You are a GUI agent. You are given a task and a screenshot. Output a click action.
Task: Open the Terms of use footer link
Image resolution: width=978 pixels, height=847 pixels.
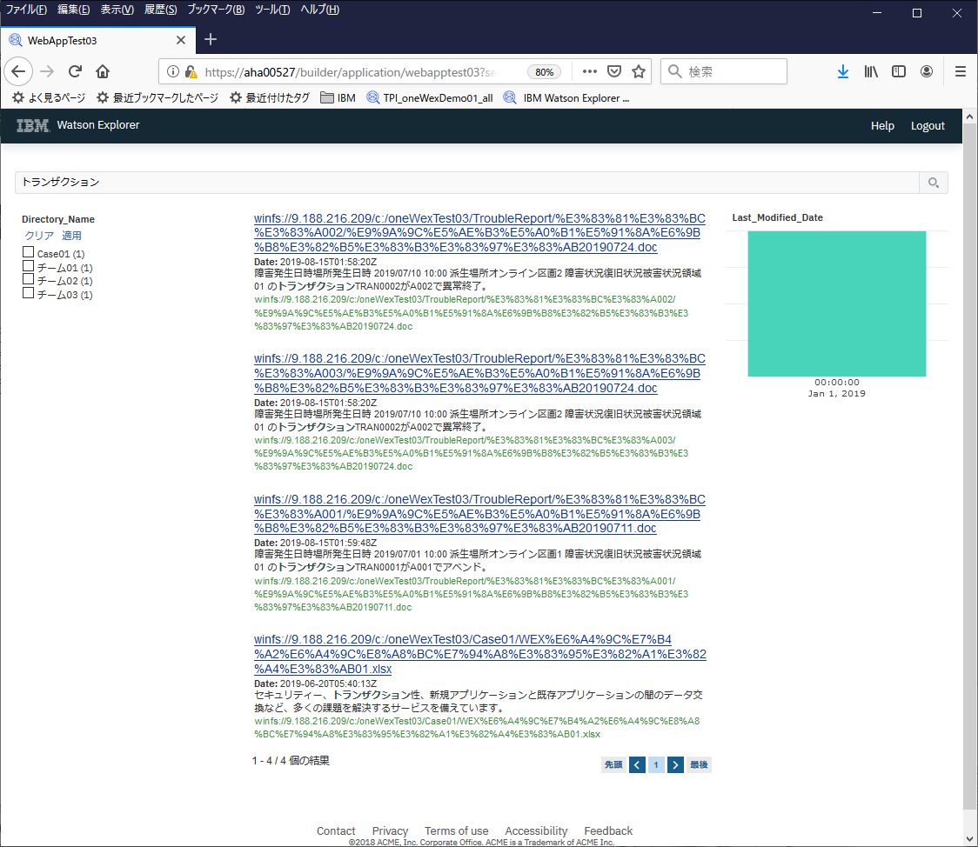click(457, 830)
